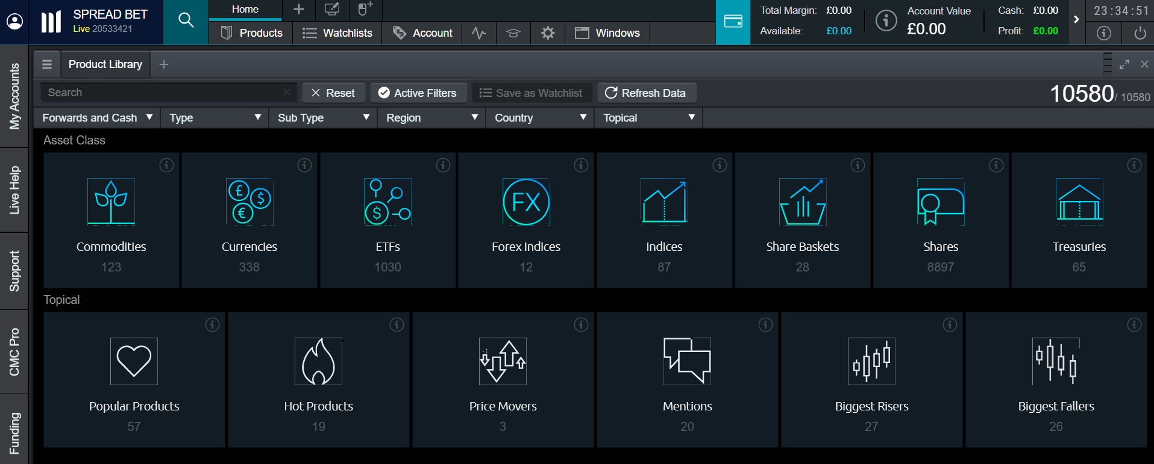
Task: Open the Commodities asset class tile
Action: click(x=111, y=220)
